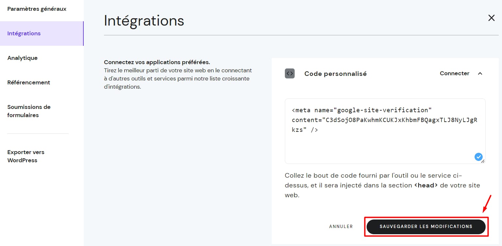Click the Collez le bout de code hint
The height and width of the screenshot is (246, 502).
(x=373, y=175)
